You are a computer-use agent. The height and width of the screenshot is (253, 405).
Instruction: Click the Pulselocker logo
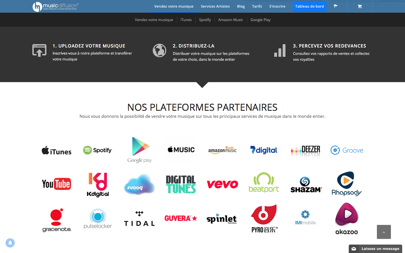(98, 219)
